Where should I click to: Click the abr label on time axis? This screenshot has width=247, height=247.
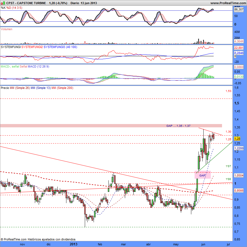(x=148, y=244)
